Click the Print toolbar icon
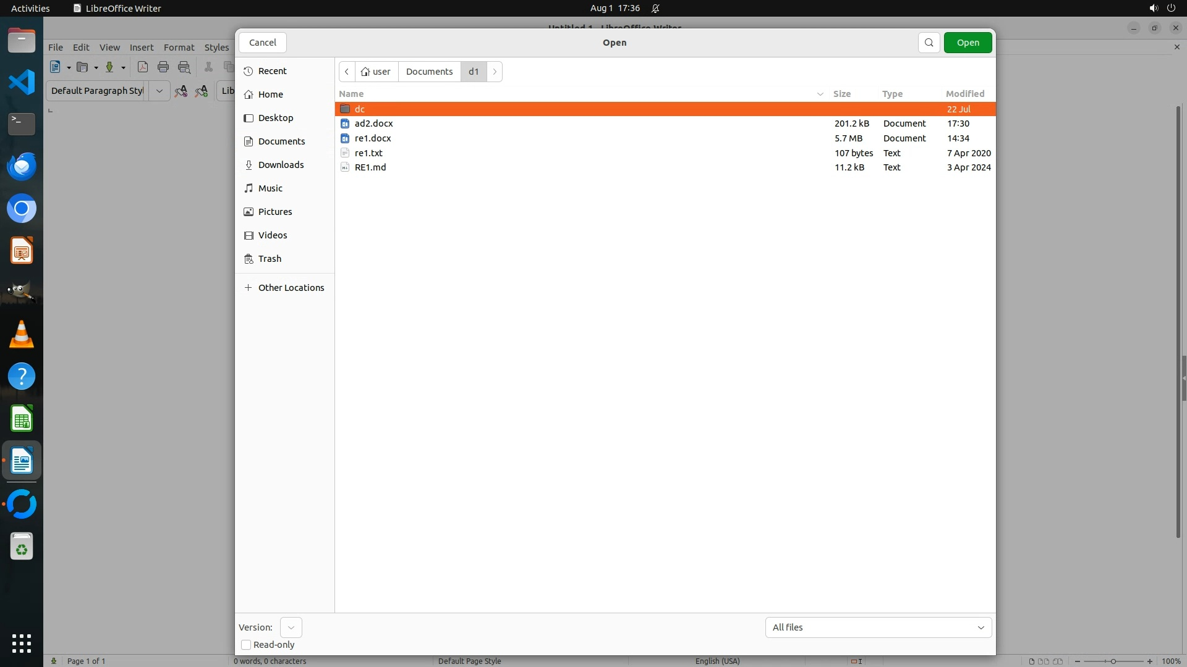Screen dimensions: 1187x667 163,67
